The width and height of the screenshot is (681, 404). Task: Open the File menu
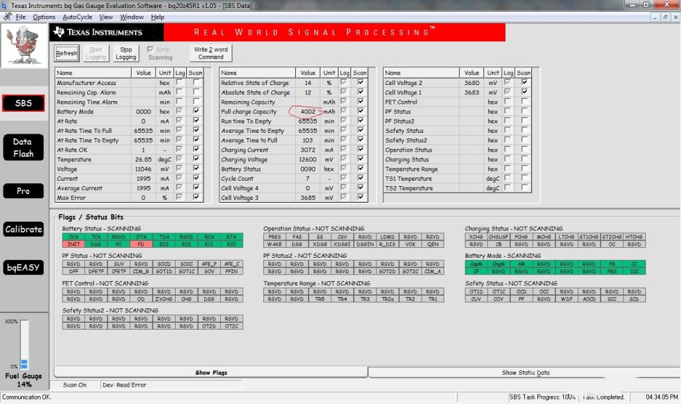[x=21, y=17]
